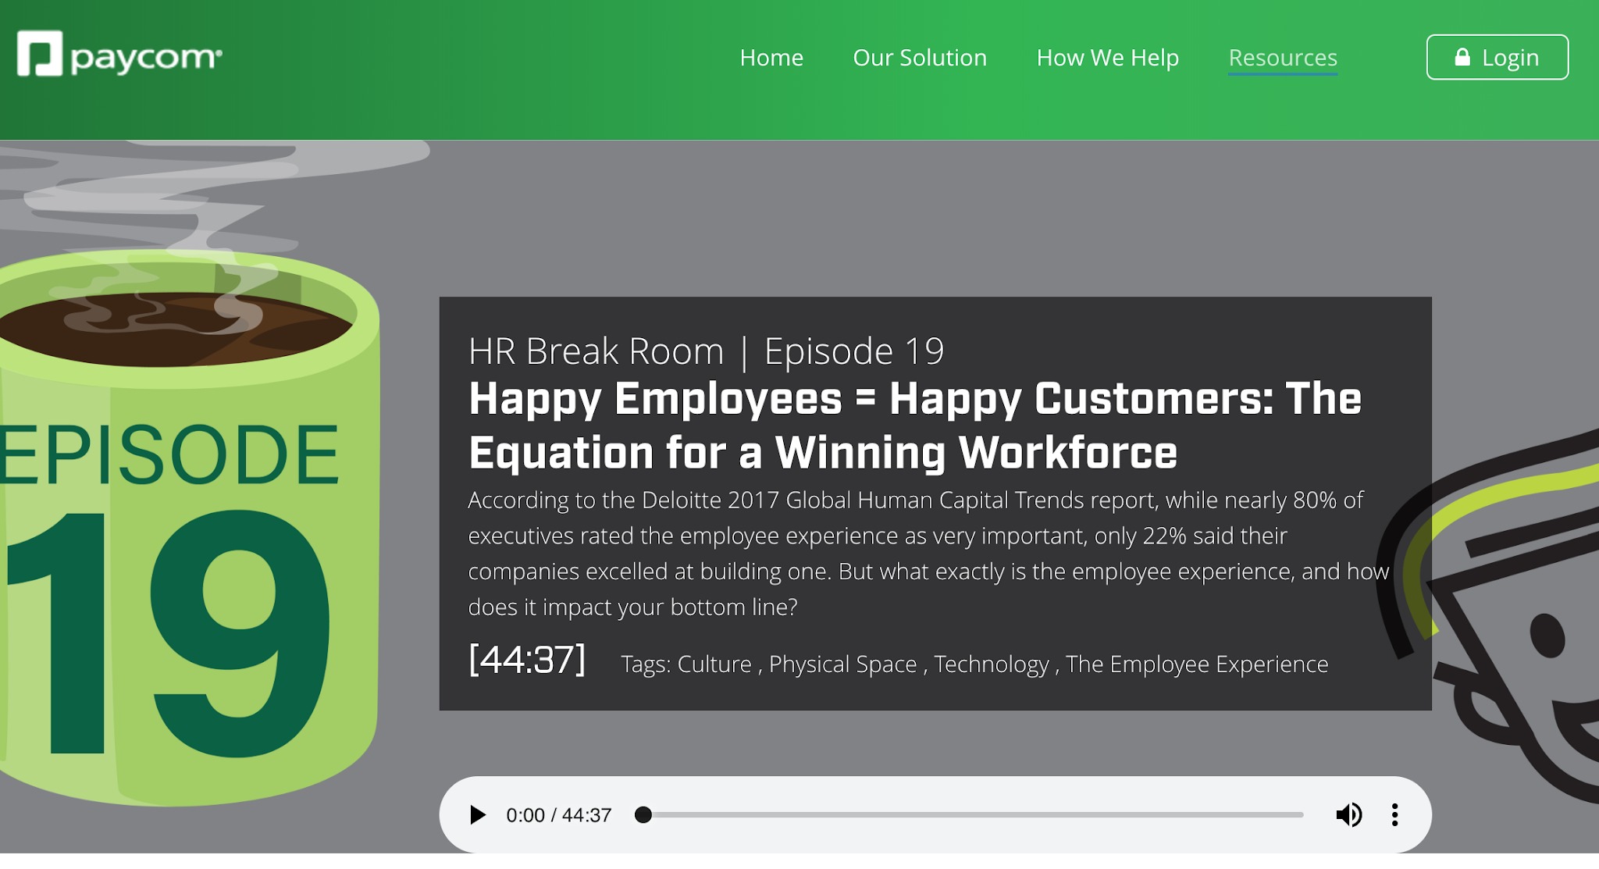Image resolution: width=1599 pixels, height=869 pixels.
Task: Mute the audio with speaker icon
Action: [1348, 814]
